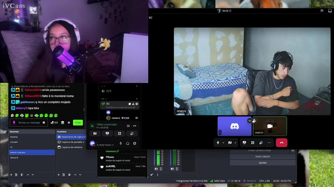Screen dimensions: 334x187
Task: Open right mixer channel options menu
Action: click(177, 169)
